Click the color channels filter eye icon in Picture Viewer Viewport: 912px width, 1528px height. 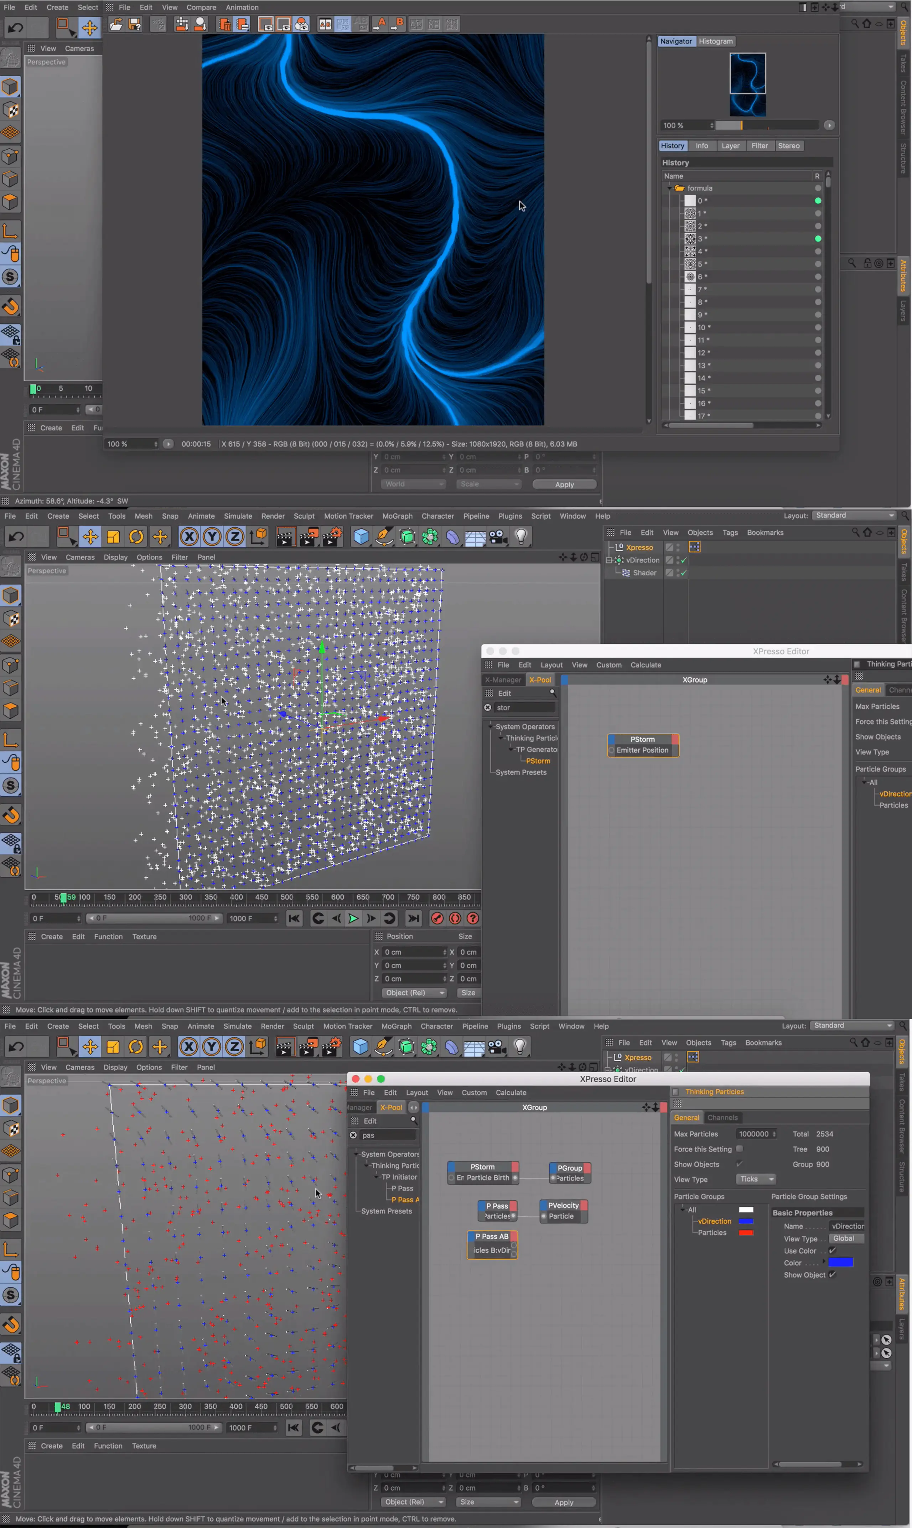[302, 25]
